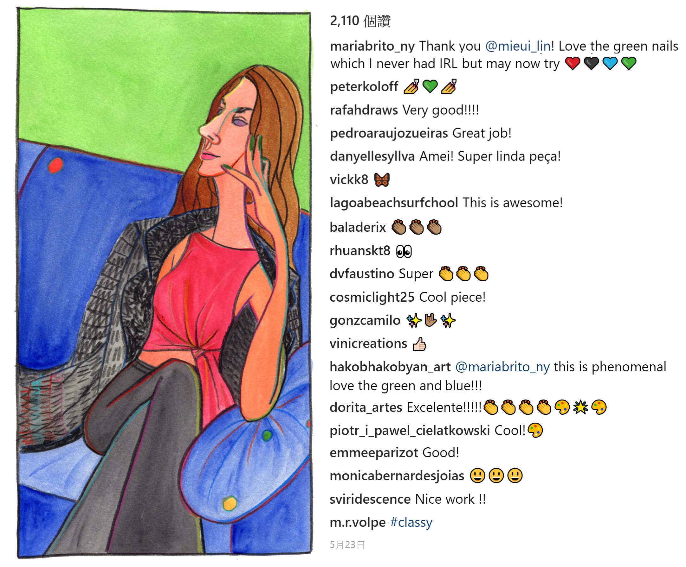686x567 pixels.
Task: View the 2,110 likes count
Action: click(360, 21)
